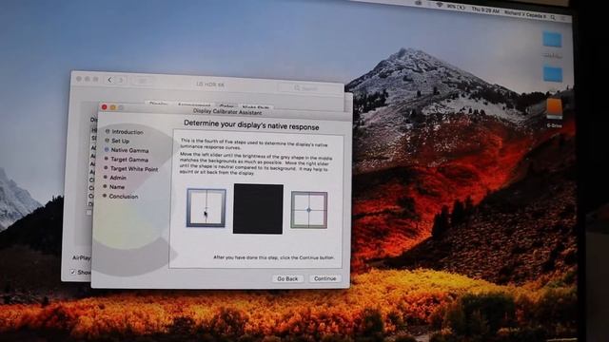Select the orange G-Drive icon on desktop
This screenshot has height=342, width=609.
pyautogui.click(x=554, y=109)
